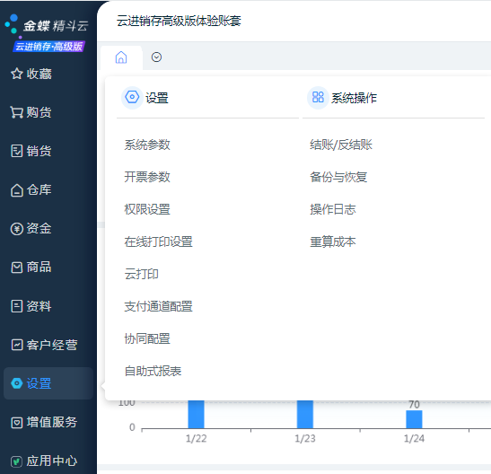Select 支付通道配置 menu entry
The image size is (491, 474).
click(x=159, y=306)
